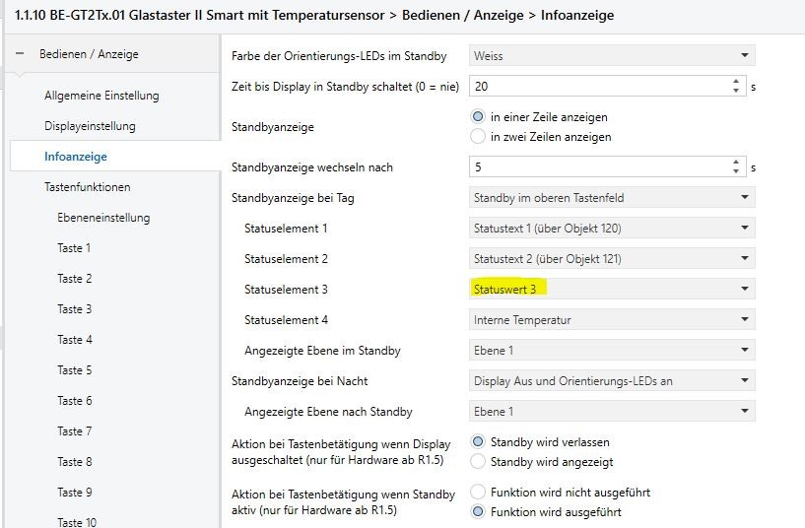Increase the standby time value of 20
This screenshot has width=805, height=528.
tap(735, 82)
